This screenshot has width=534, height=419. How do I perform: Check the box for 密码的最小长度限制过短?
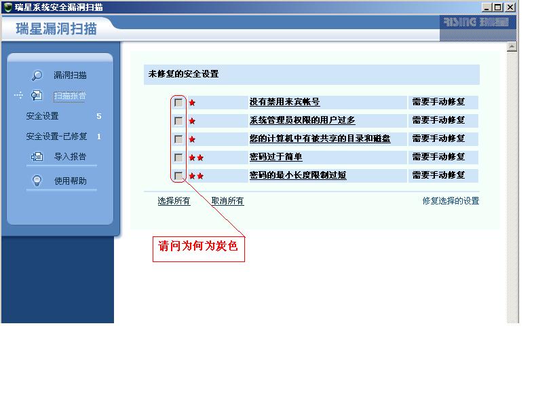pos(178,176)
